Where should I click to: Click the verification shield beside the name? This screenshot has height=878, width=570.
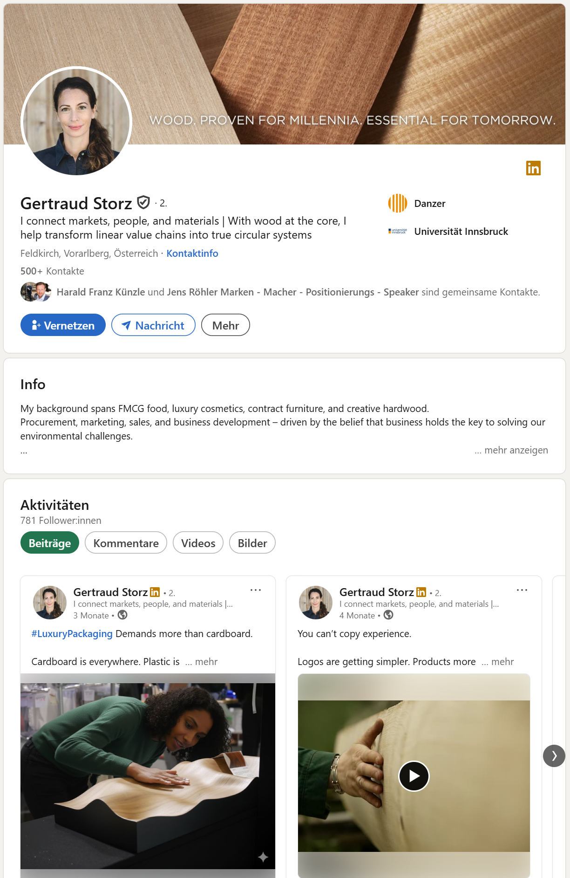(143, 203)
